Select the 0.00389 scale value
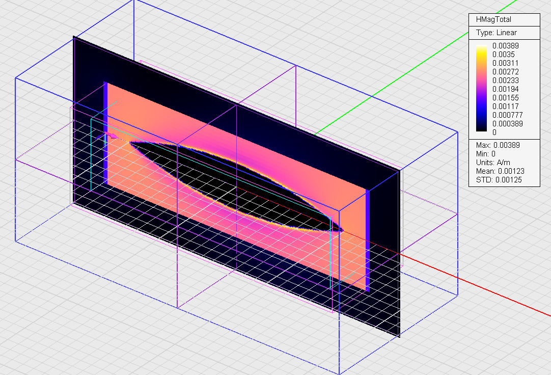Image resolution: width=551 pixels, height=375 pixels. pyautogui.click(x=505, y=46)
